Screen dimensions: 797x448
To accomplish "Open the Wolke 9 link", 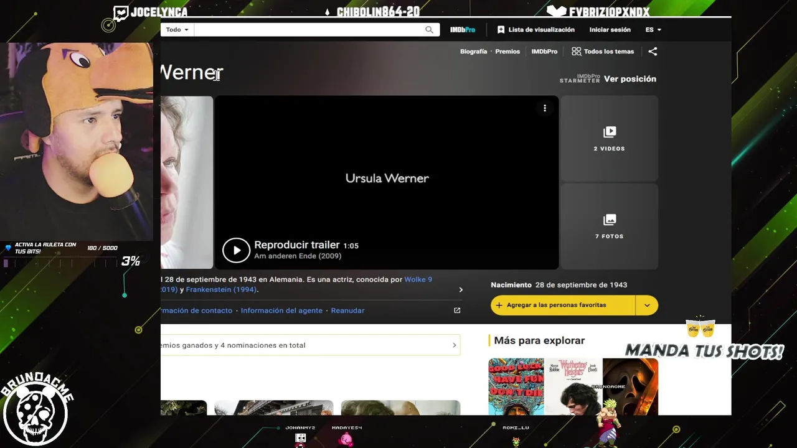I will 418,279.
